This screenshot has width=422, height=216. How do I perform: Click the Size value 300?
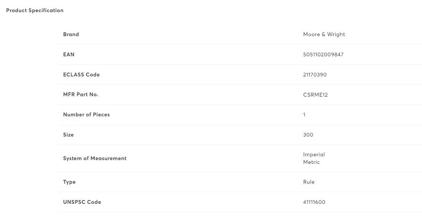click(308, 135)
